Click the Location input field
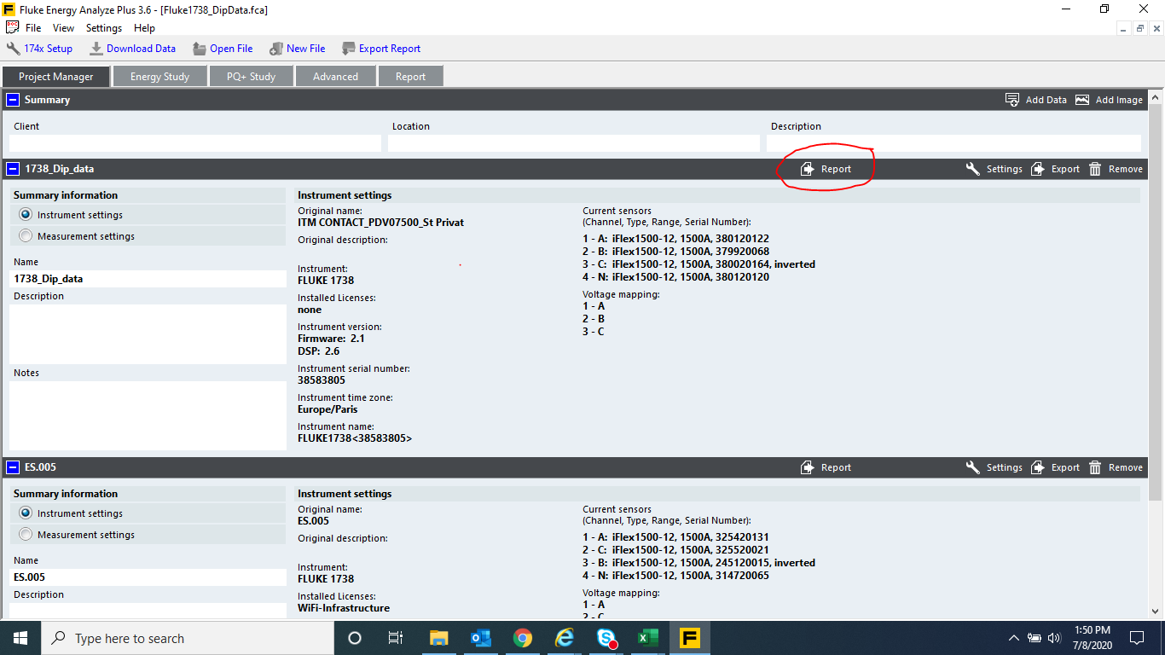This screenshot has width=1165, height=655. click(x=574, y=142)
